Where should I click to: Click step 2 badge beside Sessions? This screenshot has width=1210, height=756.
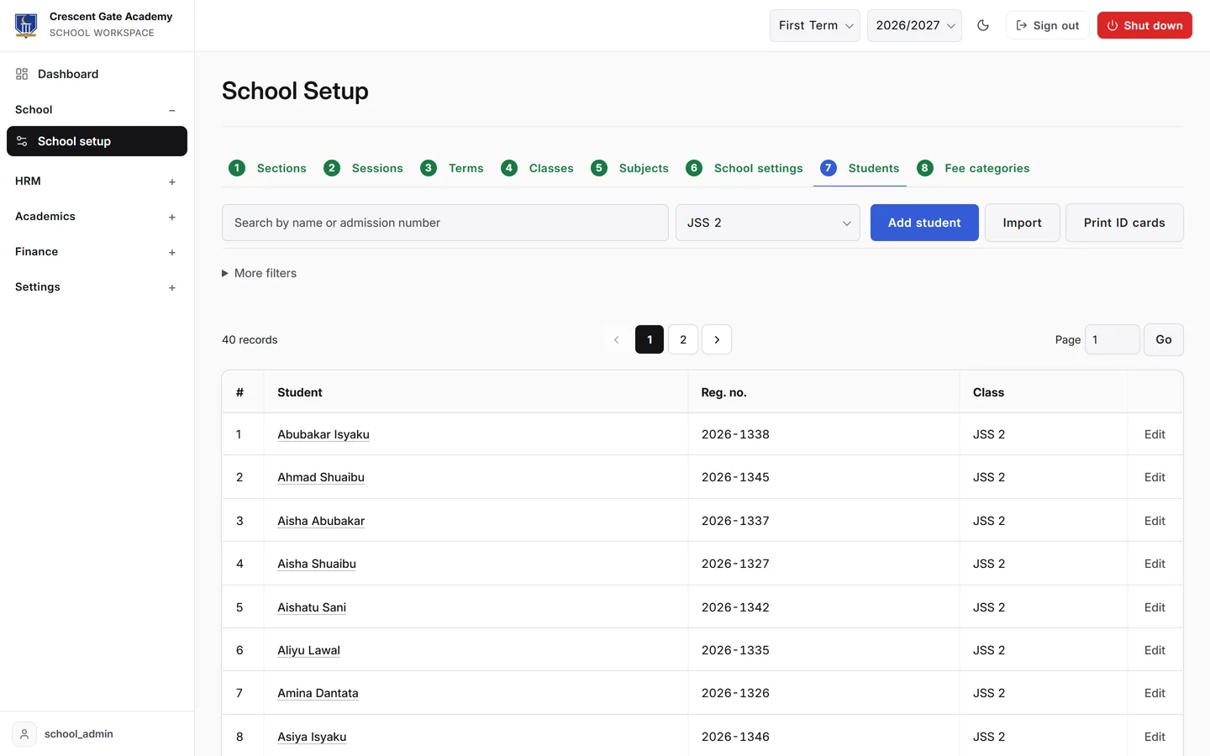(x=332, y=168)
